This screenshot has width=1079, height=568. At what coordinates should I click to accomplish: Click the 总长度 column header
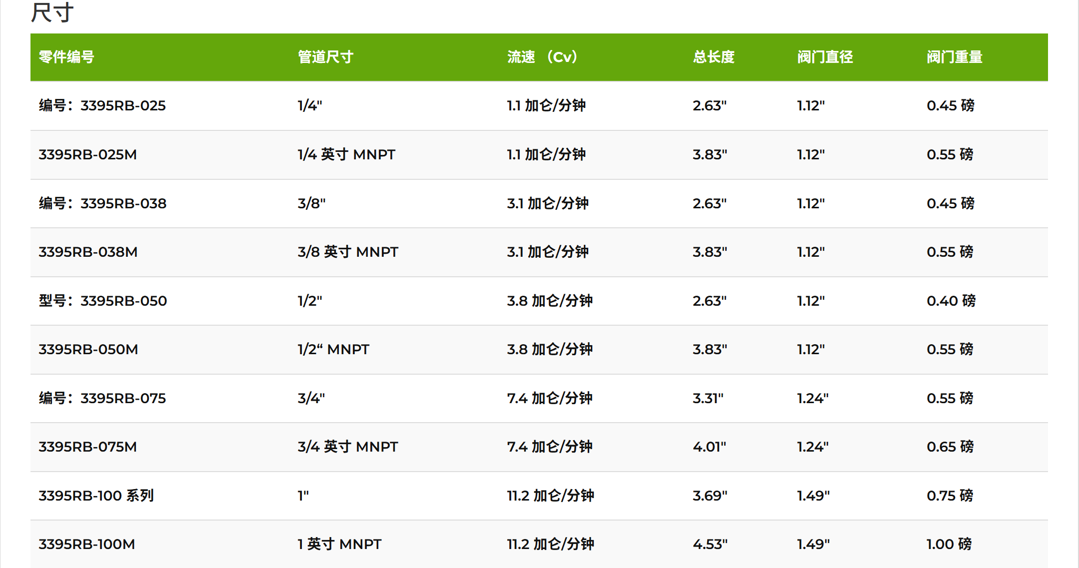tap(713, 57)
